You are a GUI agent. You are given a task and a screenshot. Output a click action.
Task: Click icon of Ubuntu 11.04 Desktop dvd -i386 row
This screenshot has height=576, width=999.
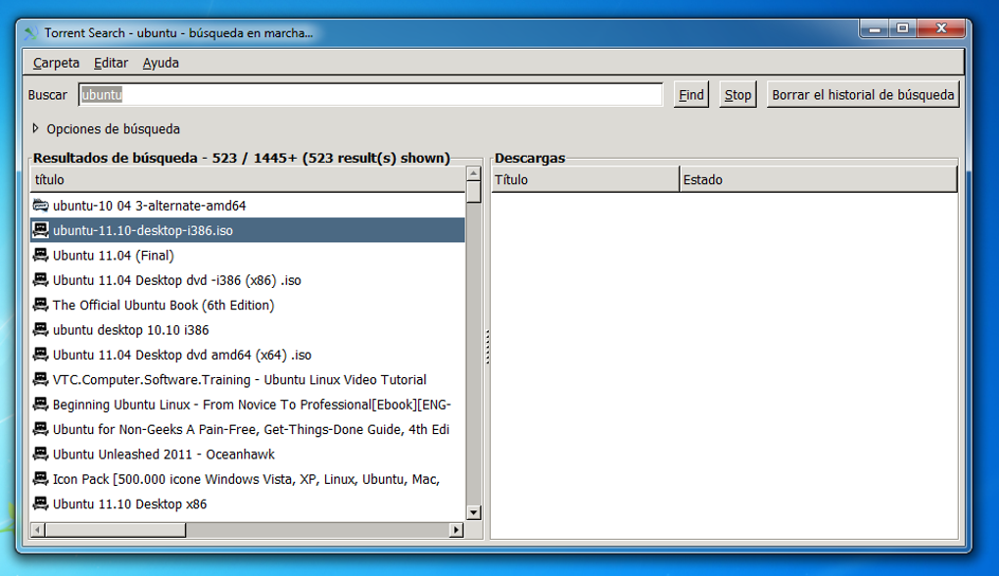pos(41,280)
